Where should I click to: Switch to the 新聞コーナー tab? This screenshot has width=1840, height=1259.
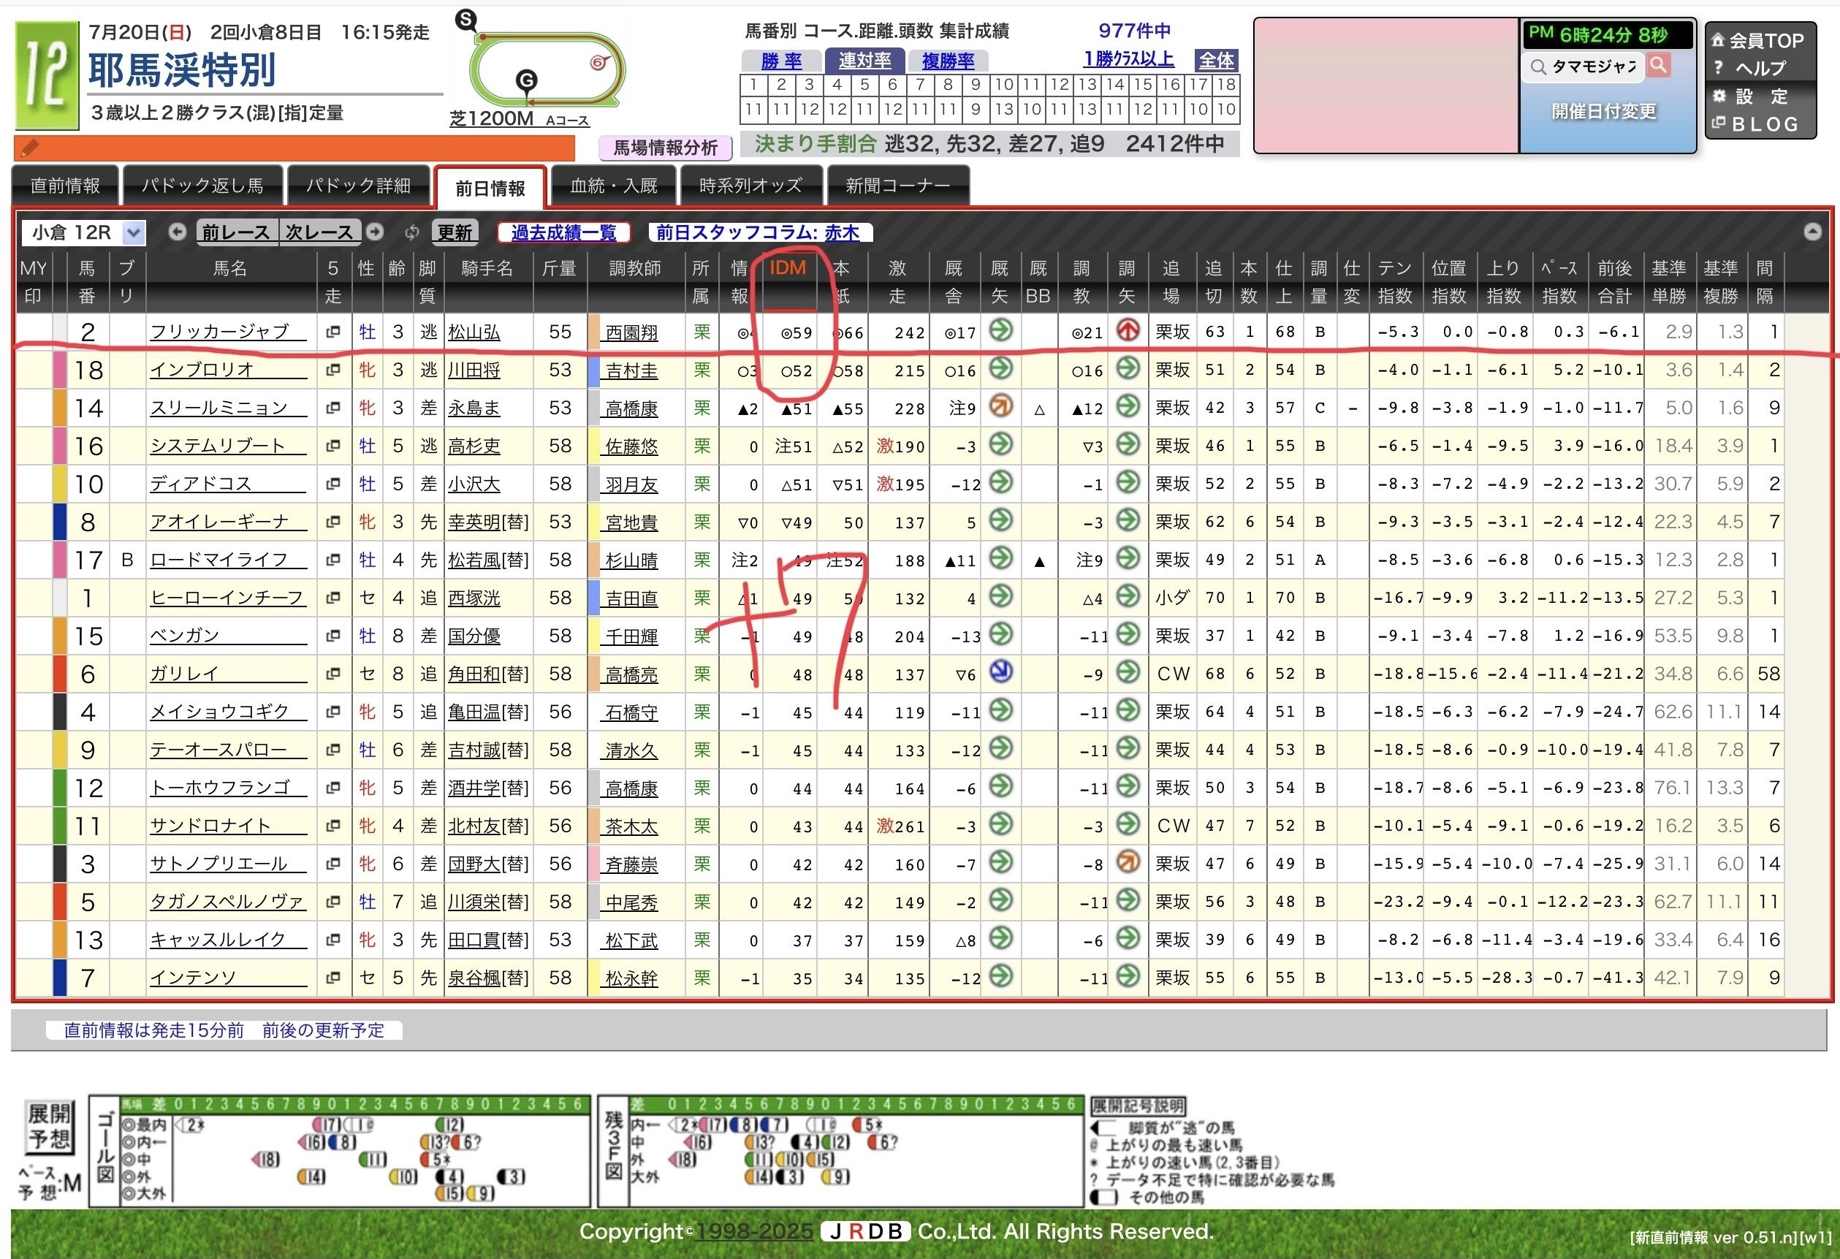(898, 186)
